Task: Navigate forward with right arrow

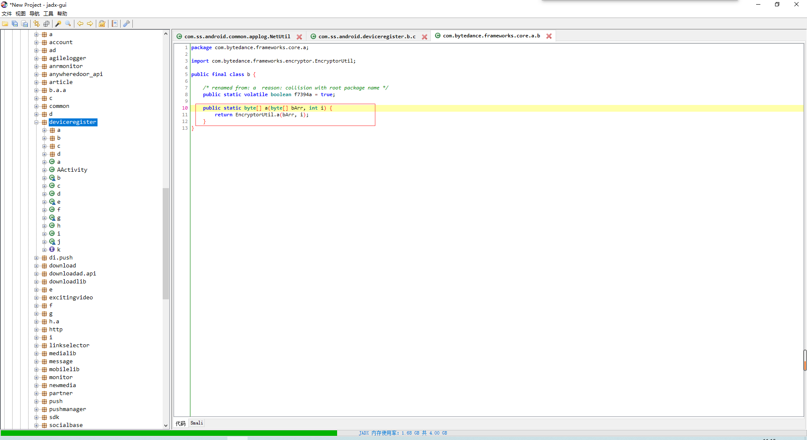Action: [90, 24]
